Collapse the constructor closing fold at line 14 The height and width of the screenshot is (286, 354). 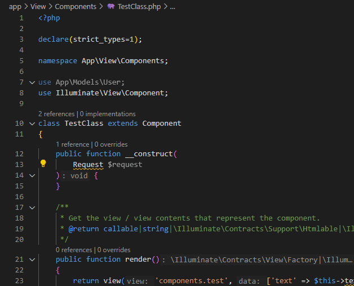32,175
